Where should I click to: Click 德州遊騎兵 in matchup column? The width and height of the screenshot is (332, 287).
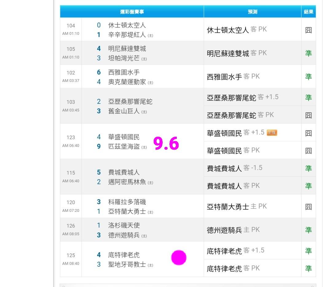[x=124, y=235]
